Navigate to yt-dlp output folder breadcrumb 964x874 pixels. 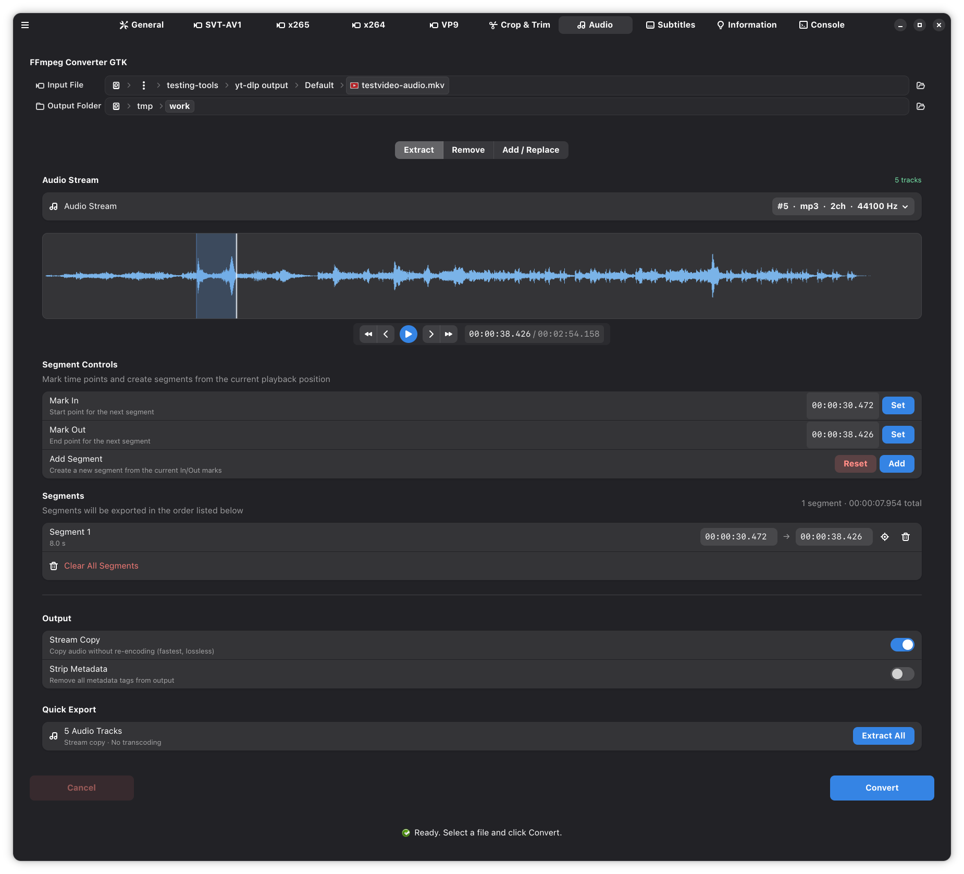coord(262,85)
